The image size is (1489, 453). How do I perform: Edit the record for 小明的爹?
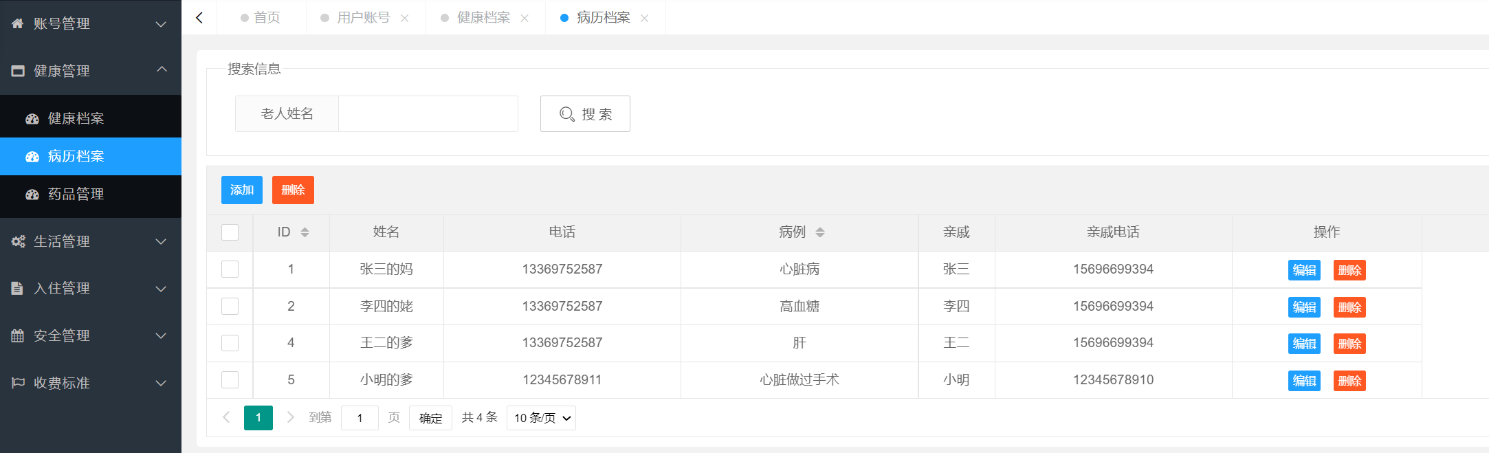click(x=1304, y=381)
